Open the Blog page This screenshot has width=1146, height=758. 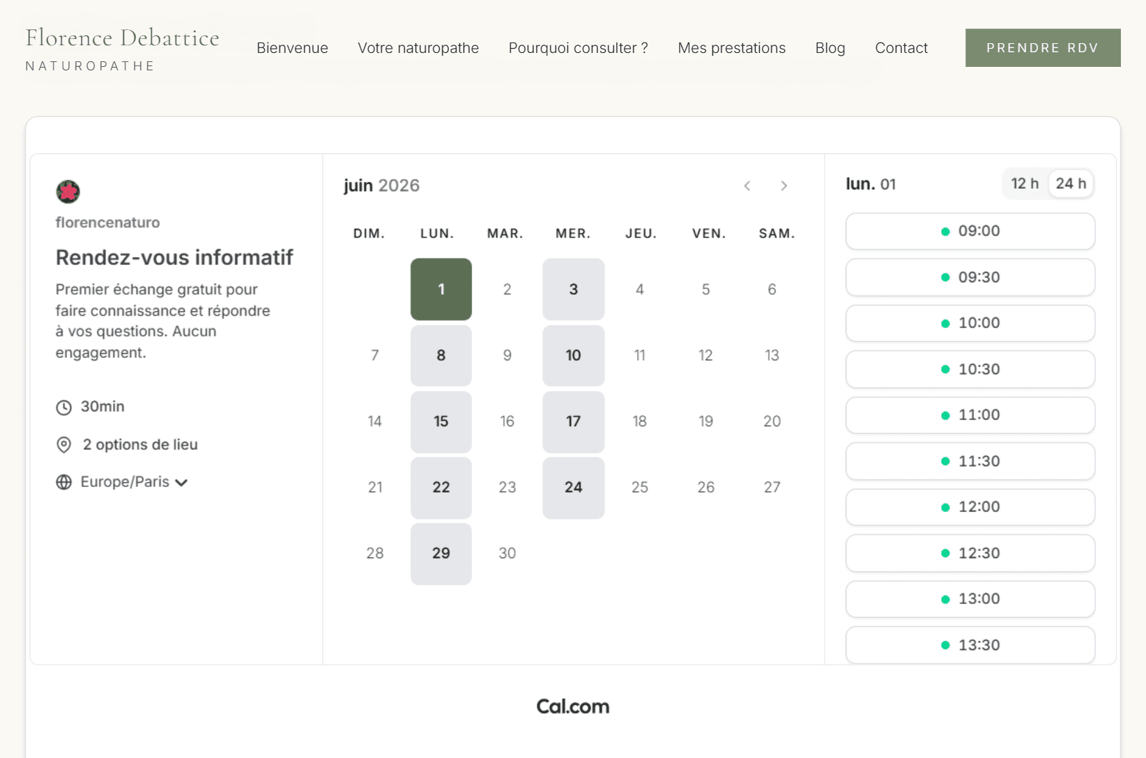point(830,48)
